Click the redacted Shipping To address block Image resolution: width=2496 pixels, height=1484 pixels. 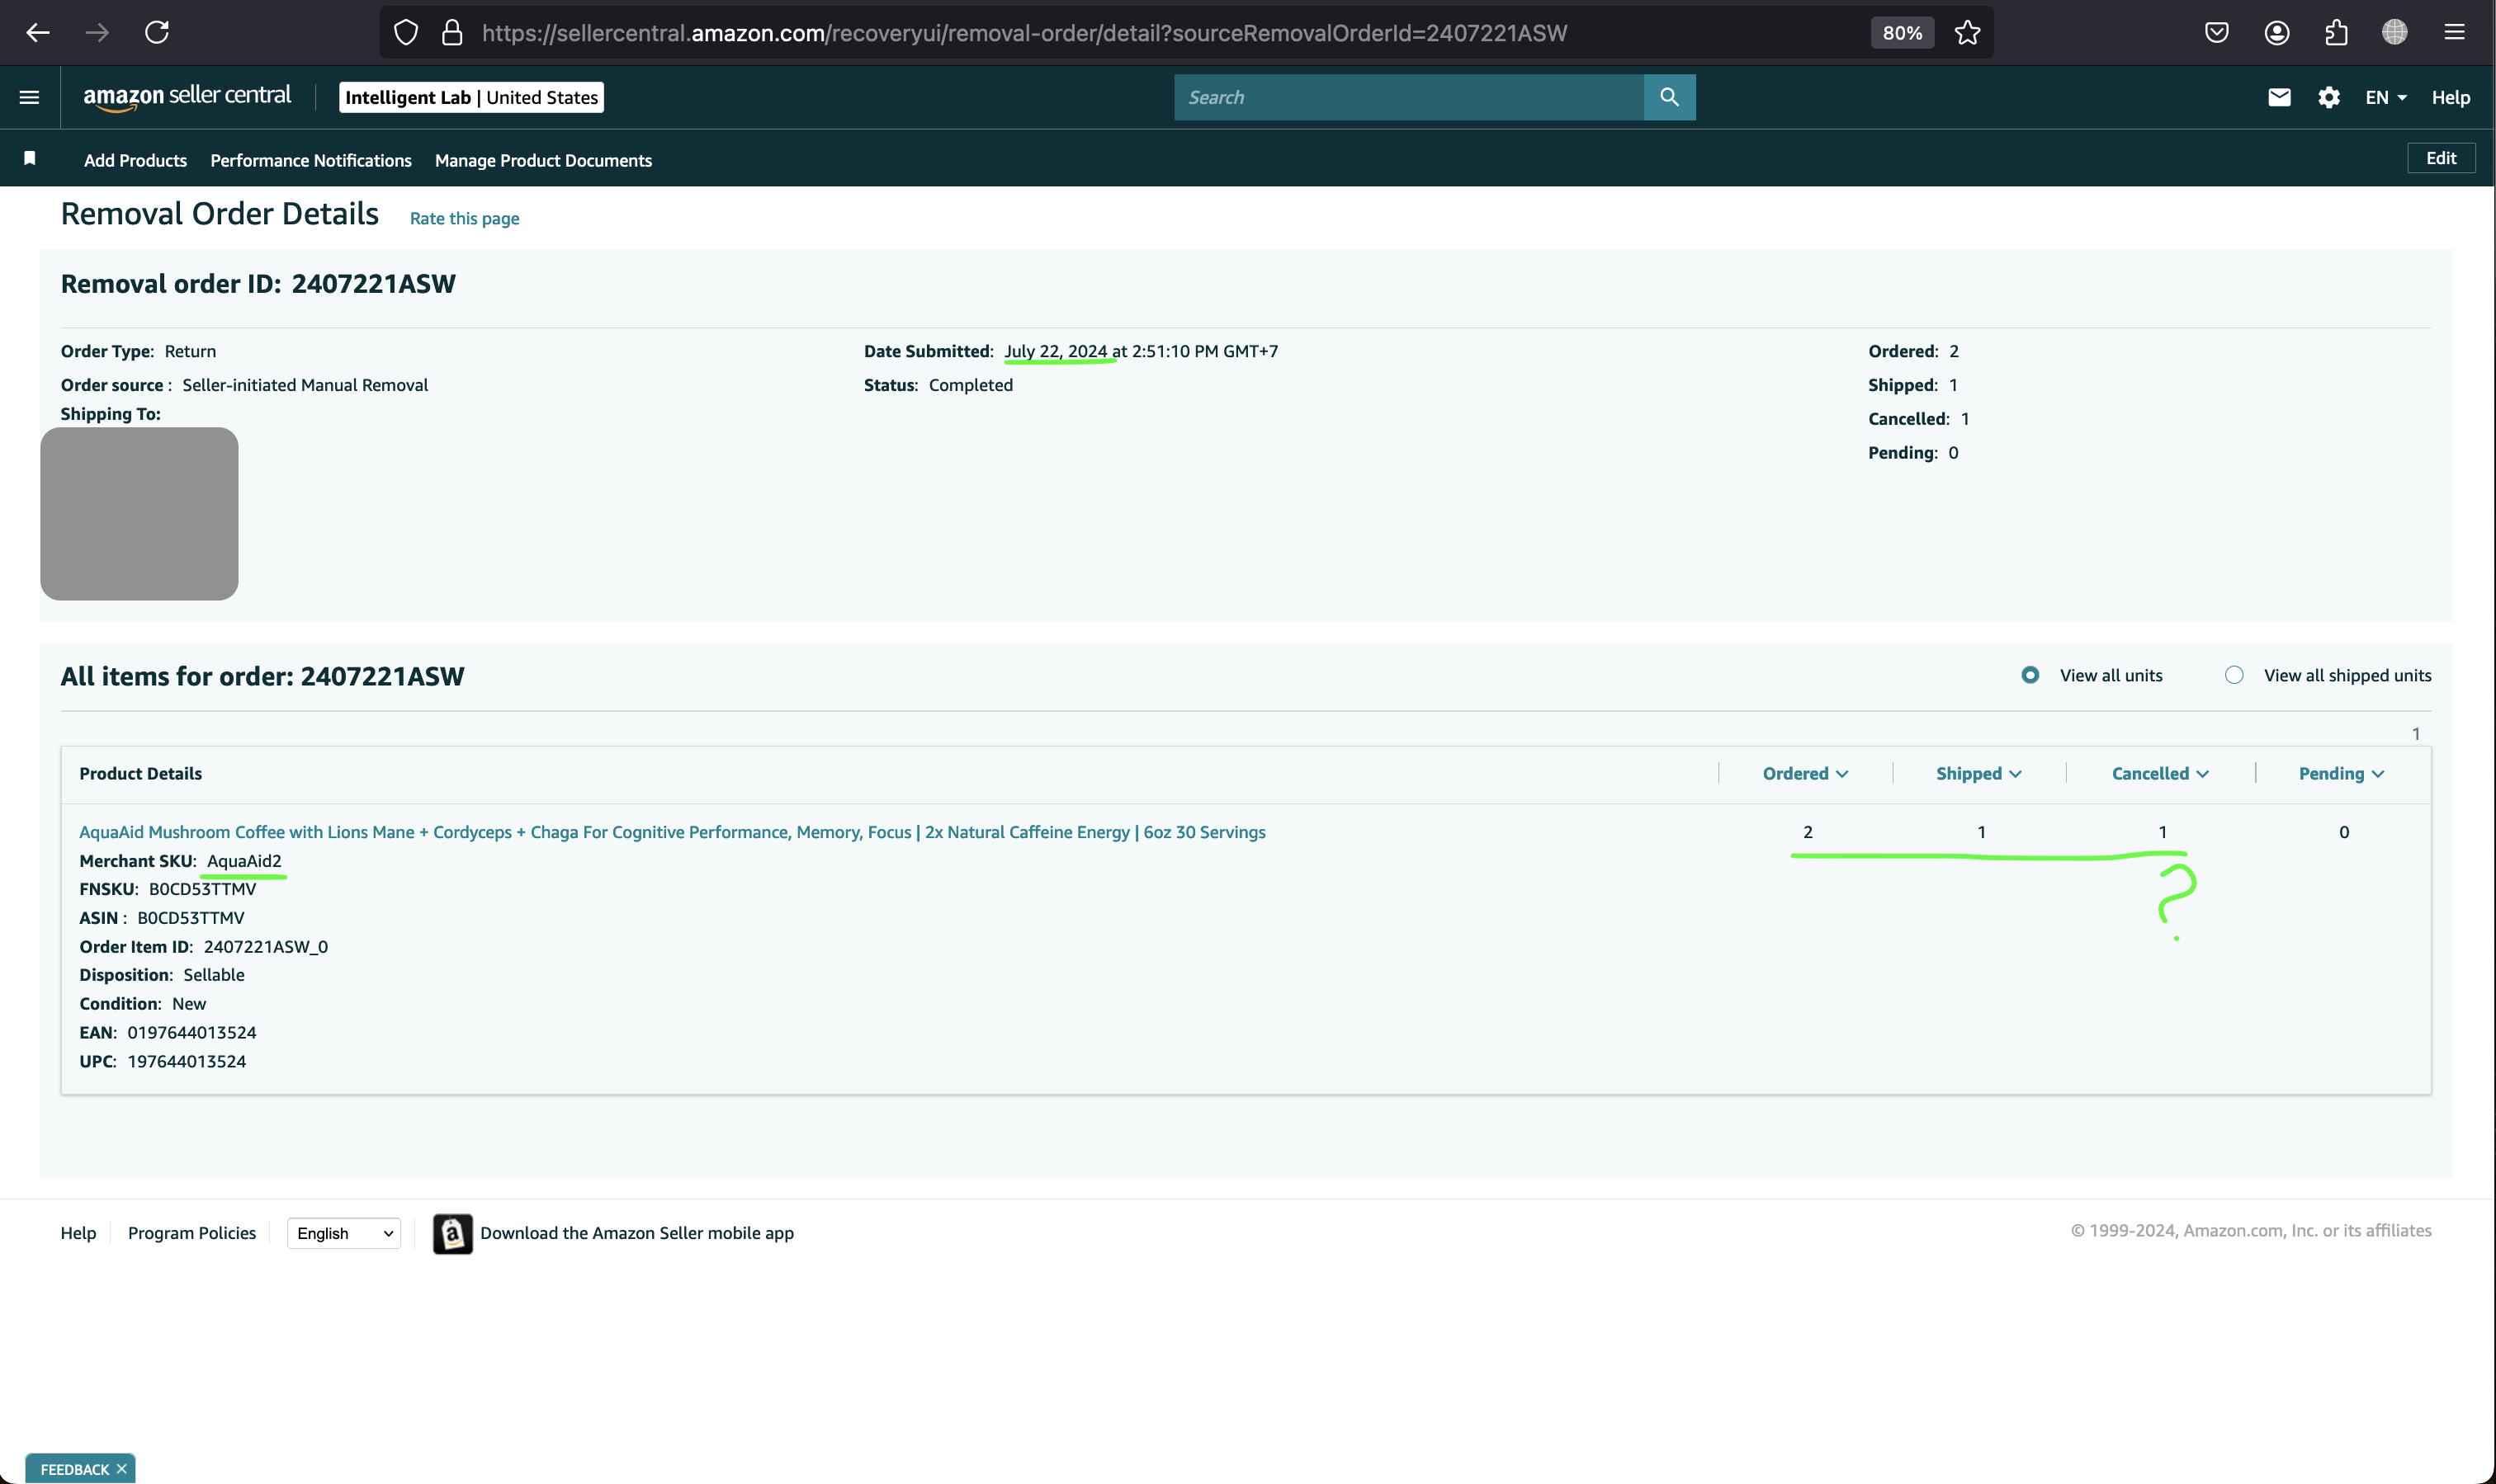pyautogui.click(x=139, y=513)
